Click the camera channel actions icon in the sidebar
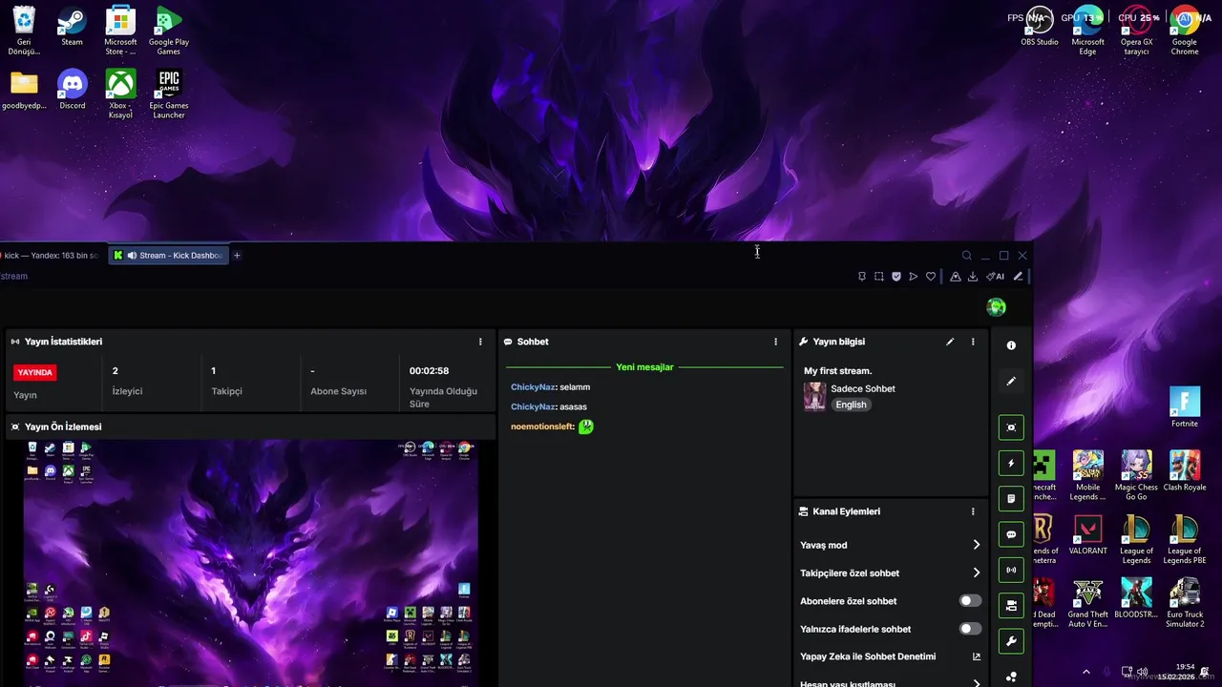Viewport: 1222px width, 687px height. (1011, 605)
